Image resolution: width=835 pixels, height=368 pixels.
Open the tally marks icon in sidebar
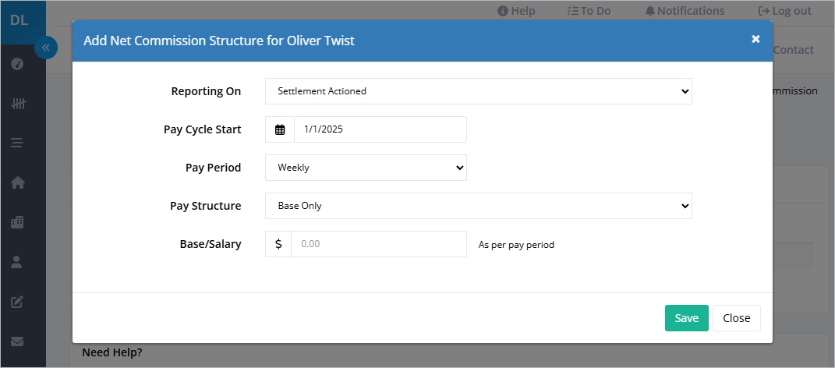18,104
